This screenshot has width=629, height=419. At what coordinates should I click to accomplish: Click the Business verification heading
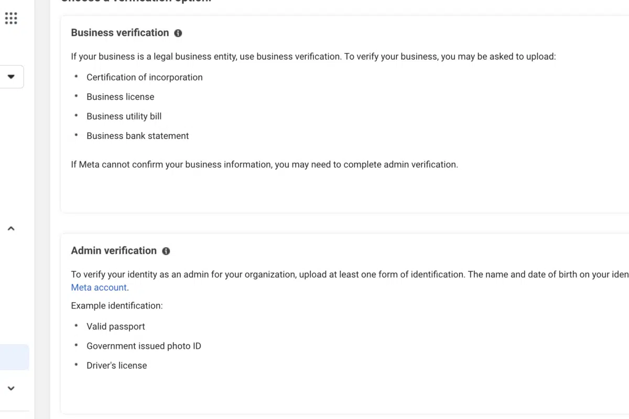pyautogui.click(x=120, y=32)
